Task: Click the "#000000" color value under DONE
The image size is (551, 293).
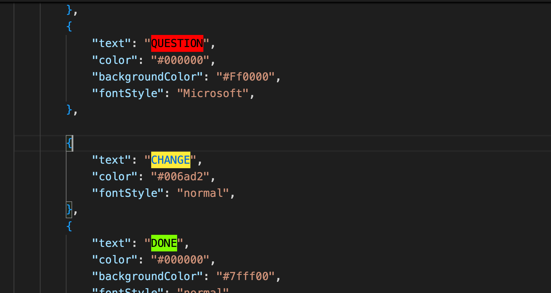Action: pyautogui.click(x=180, y=260)
